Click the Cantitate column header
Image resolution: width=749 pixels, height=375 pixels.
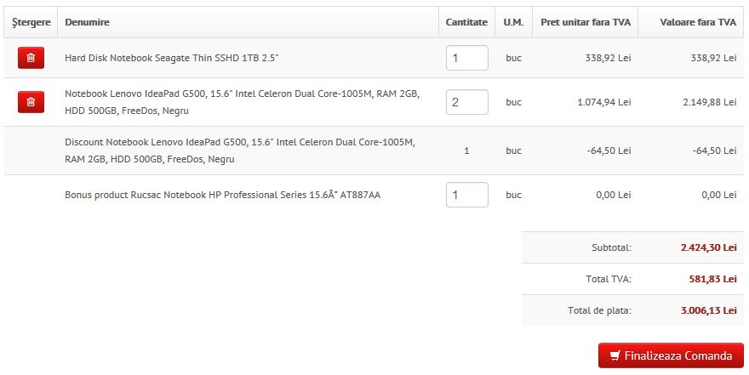coord(466,22)
